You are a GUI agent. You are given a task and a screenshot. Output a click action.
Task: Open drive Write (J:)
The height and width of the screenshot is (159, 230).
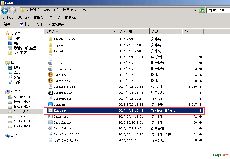click(22, 121)
